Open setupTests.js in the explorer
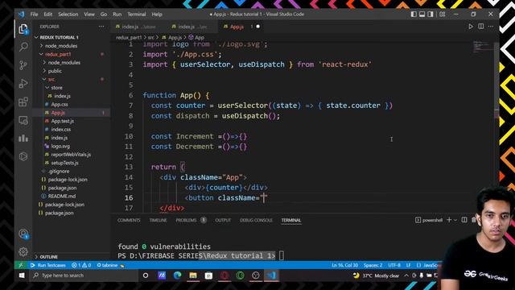515x290 pixels. (x=64, y=163)
